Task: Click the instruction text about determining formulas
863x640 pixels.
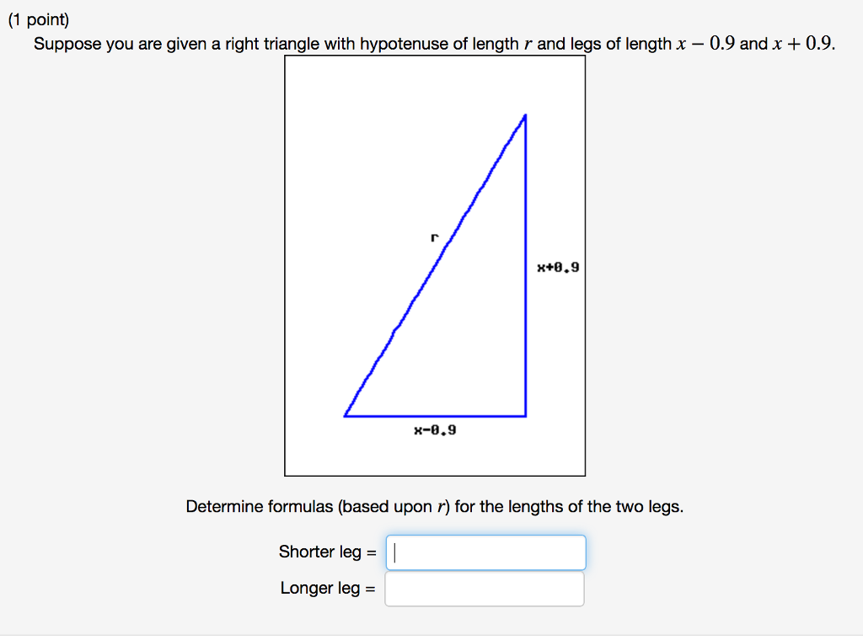Action: [435, 506]
